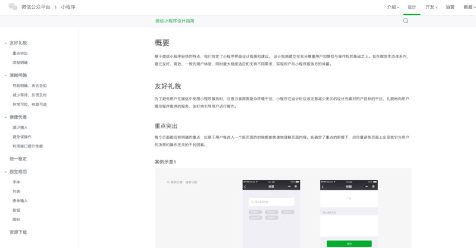The width and height of the screenshot is (476, 248).
Task: Go to 利用接口提升性能 in sidebar
Action: [27, 146]
